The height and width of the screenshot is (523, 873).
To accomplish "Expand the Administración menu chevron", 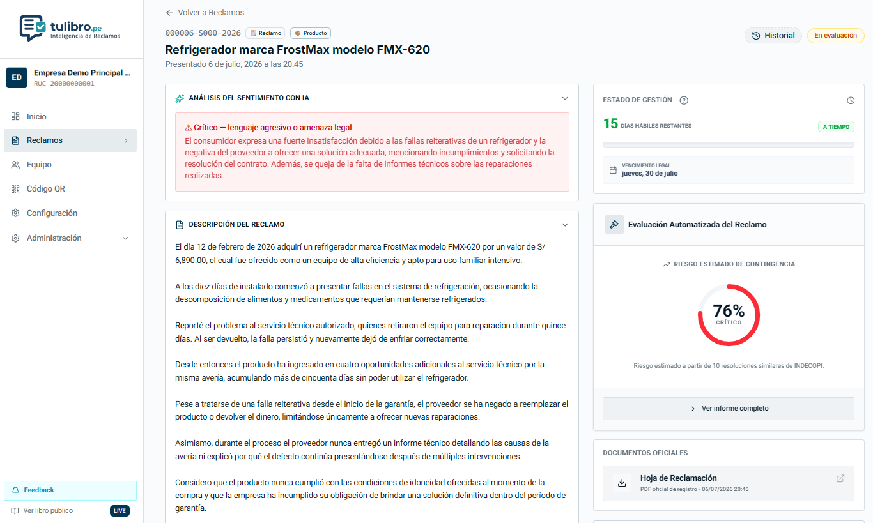I will click(x=125, y=238).
